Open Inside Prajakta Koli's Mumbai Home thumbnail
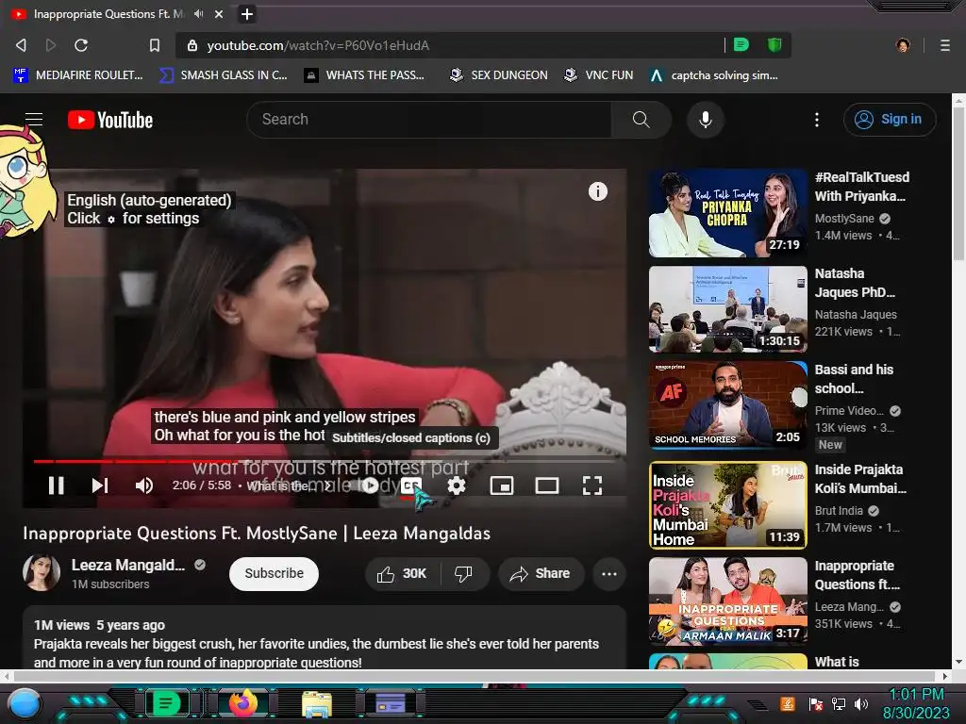The height and width of the screenshot is (724, 966). (x=727, y=505)
